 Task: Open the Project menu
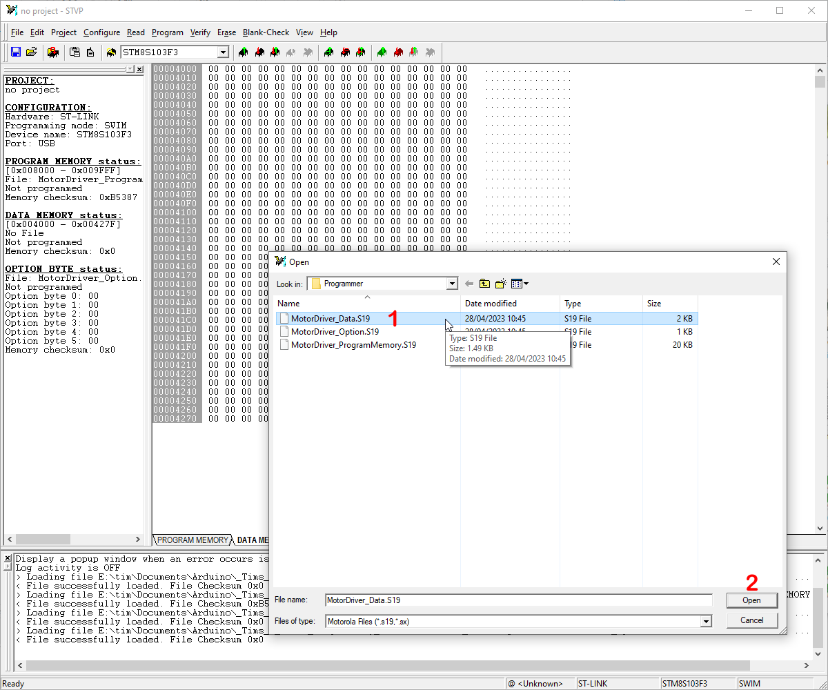pos(64,32)
